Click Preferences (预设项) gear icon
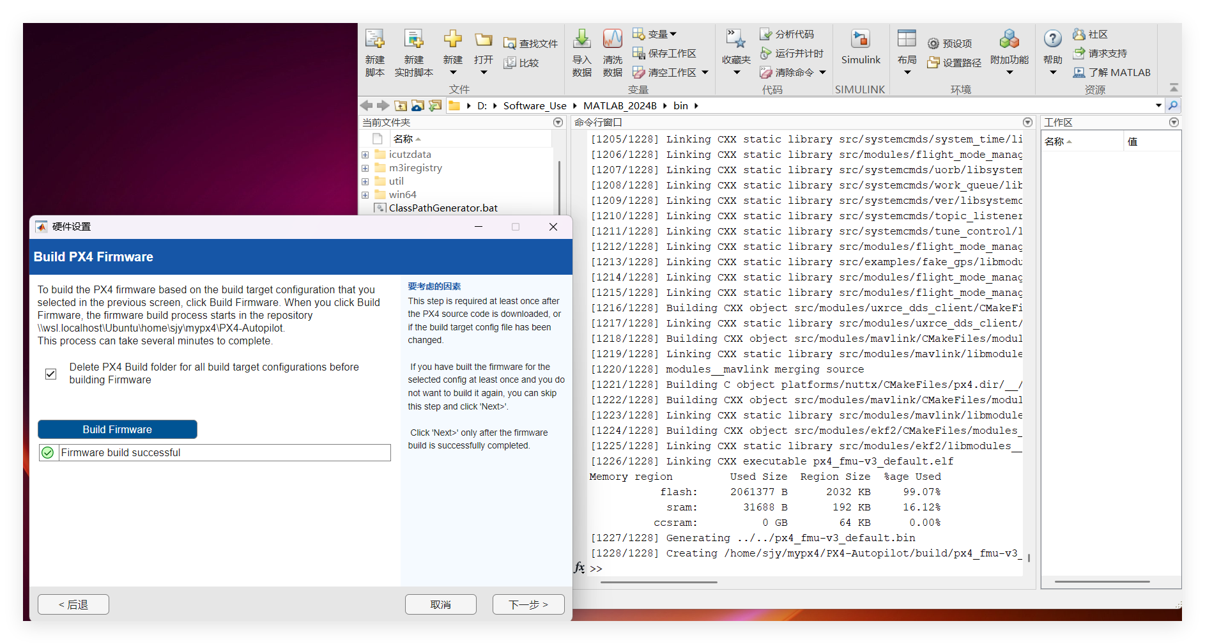The height and width of the screenshot is (644, 1205). pos(933,43)
